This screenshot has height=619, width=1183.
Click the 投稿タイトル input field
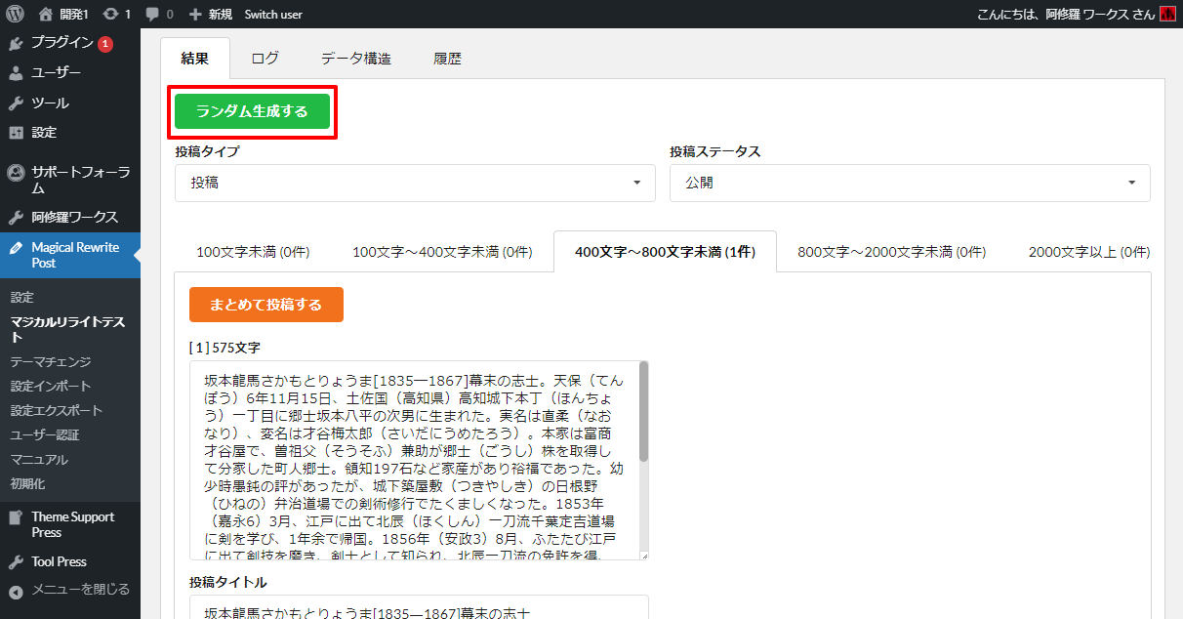pos(419,609)
